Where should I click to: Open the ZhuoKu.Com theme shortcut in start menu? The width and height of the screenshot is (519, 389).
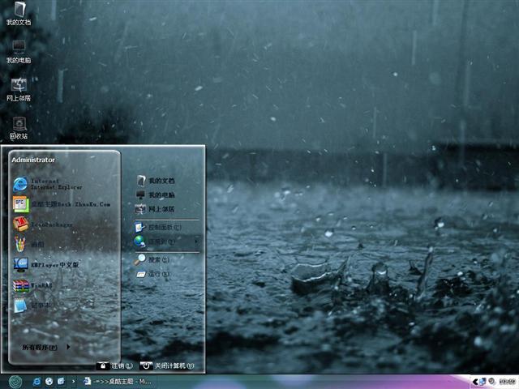(63, 204)
